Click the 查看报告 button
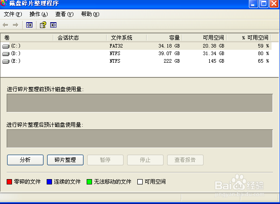Image resolution: width=280 pixels, height=204 pixels. (185, 160)
